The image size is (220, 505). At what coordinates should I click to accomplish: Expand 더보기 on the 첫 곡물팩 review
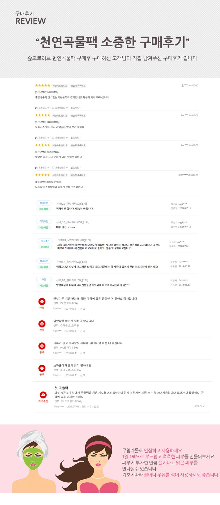(200, 406)
